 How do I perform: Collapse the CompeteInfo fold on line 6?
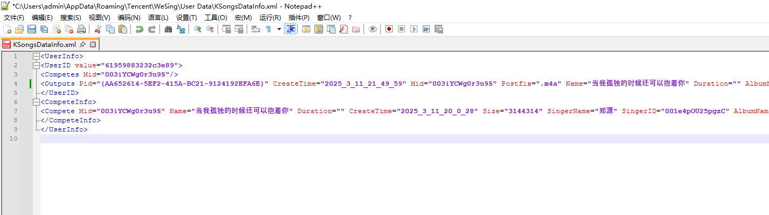tap(36, 102)
